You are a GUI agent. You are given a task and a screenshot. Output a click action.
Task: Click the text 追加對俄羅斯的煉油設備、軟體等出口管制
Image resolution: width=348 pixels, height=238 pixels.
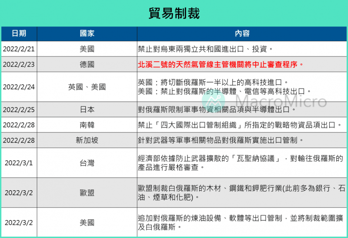click(241, 222)
